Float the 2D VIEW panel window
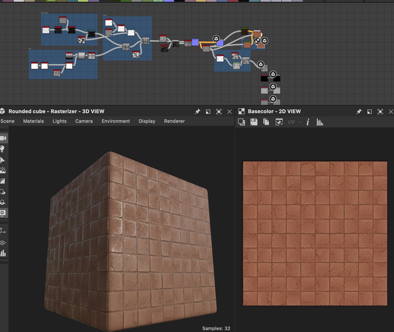Screen dimensions: 394x332 [x=369, y=112]
